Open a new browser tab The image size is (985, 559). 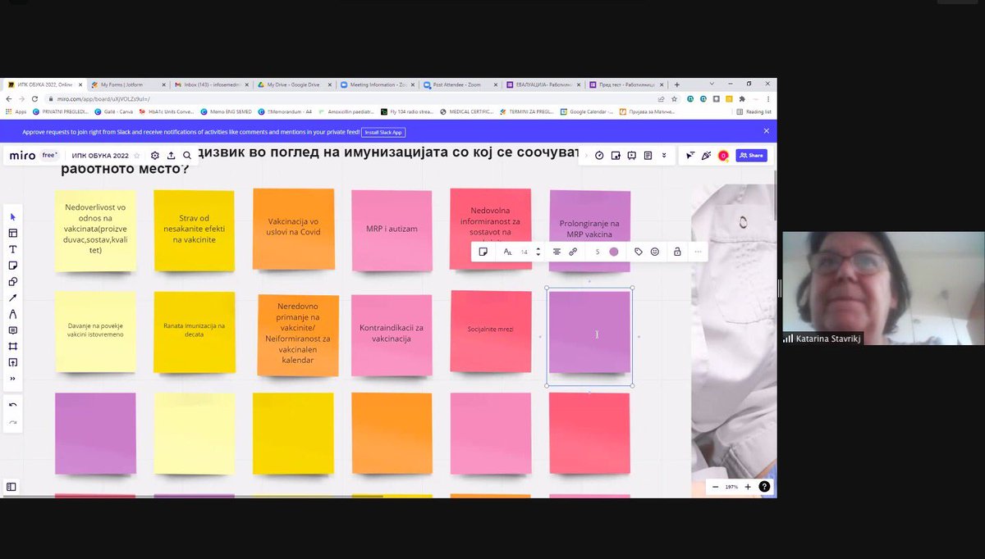click(x=676, y=84)
